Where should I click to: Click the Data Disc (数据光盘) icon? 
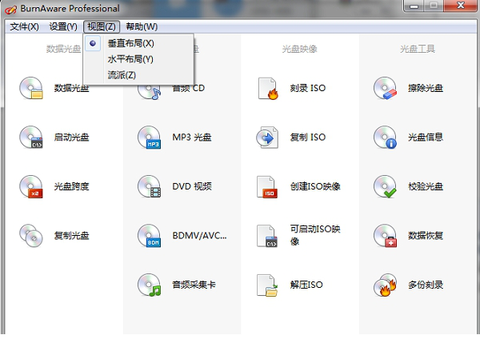pos(31,88)
